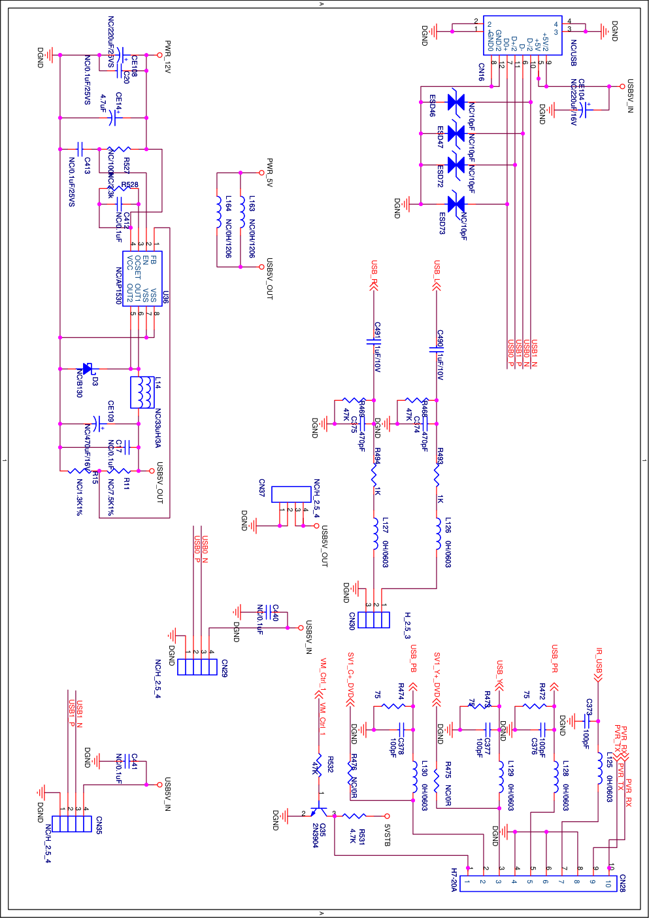The image size is (649, 918).
Task: Click the 5VSTB power port terminal
Action: tap(386, 816)
